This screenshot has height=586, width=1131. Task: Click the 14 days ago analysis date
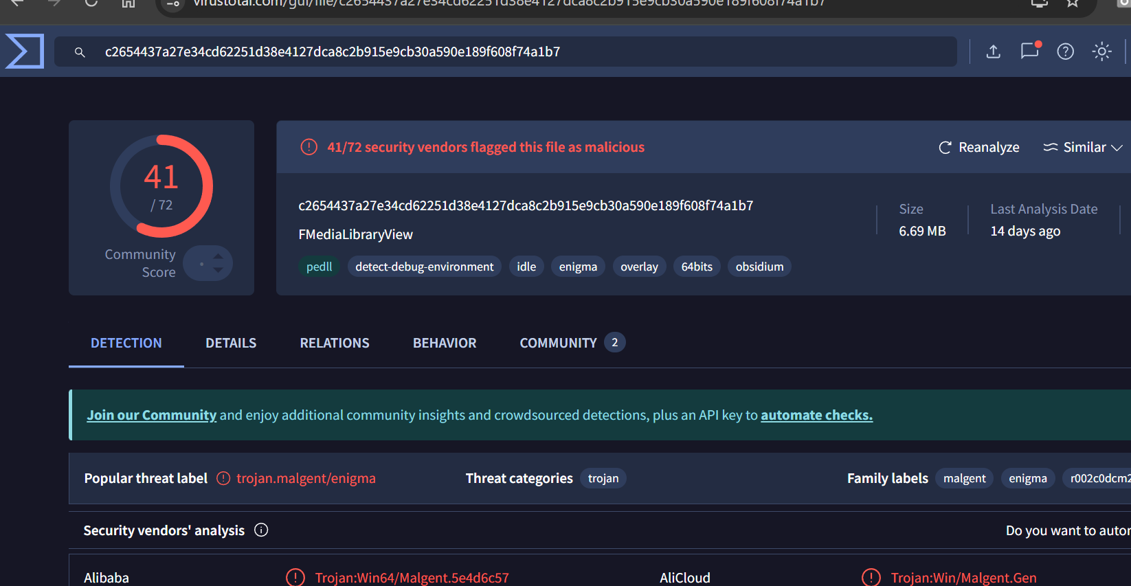click(x=1025, y=231)
